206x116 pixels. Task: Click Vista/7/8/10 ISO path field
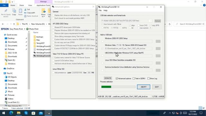[128, 49]
